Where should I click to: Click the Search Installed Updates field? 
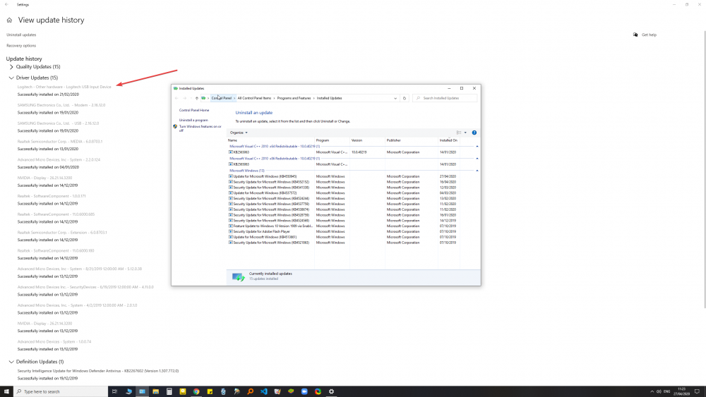tap(445, 98)
